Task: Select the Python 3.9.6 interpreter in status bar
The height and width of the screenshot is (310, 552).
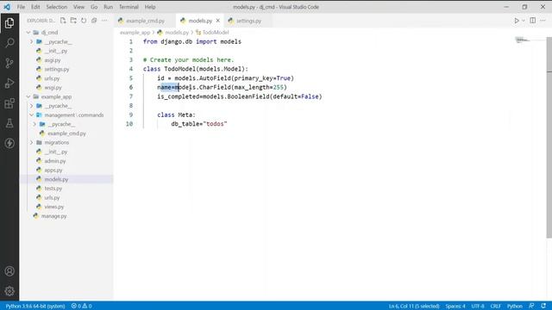Action: click(x=35, y=307)
